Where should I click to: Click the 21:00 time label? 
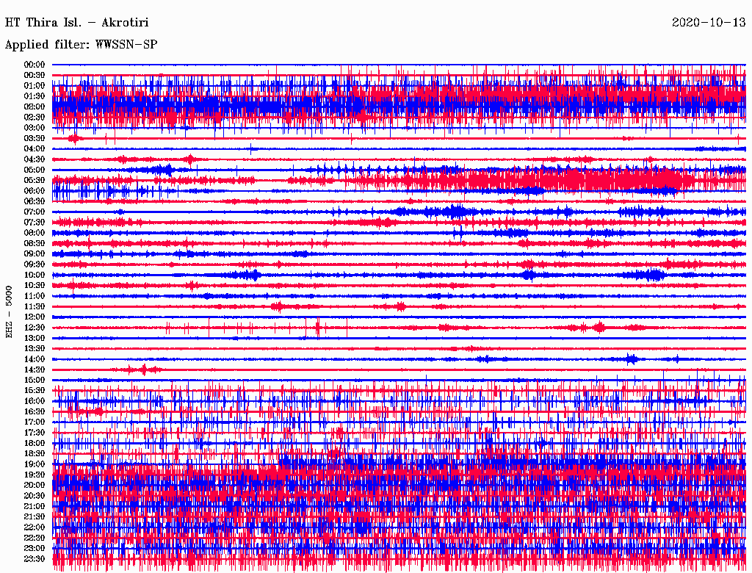click(35, 506)
